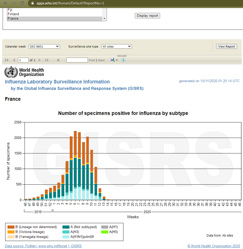This screenshot has width=243, height=249.
Task: Go to first report page
Action: 6,60
